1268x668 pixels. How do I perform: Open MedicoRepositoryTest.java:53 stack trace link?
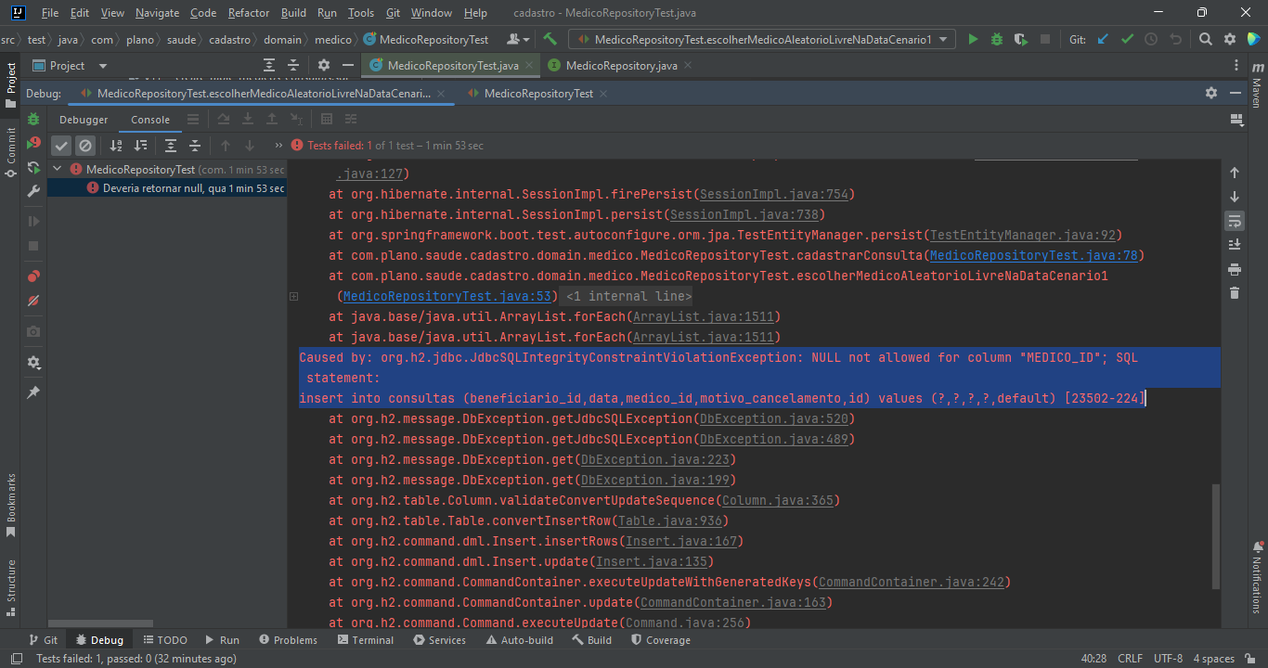click(448, 297)
